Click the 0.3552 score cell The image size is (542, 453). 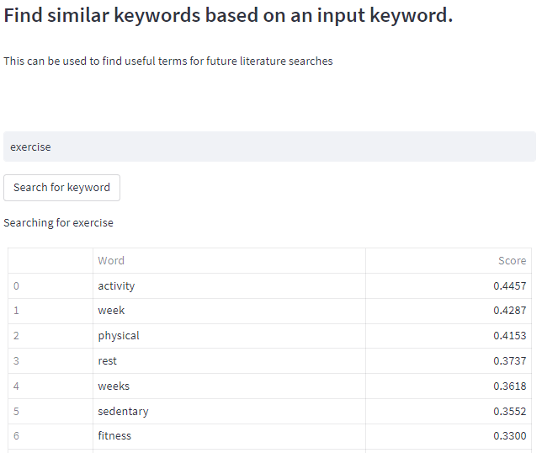(448, 411)
